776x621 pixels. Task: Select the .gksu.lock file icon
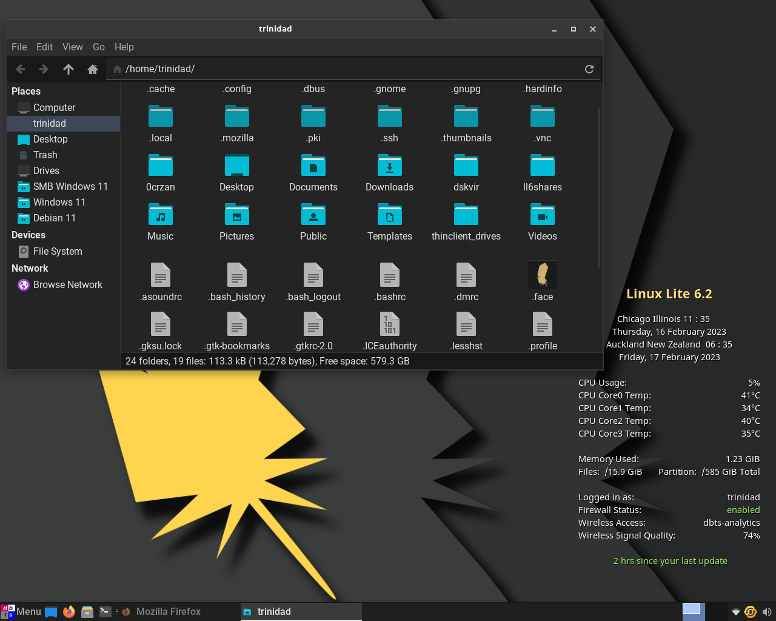point(161,324)
